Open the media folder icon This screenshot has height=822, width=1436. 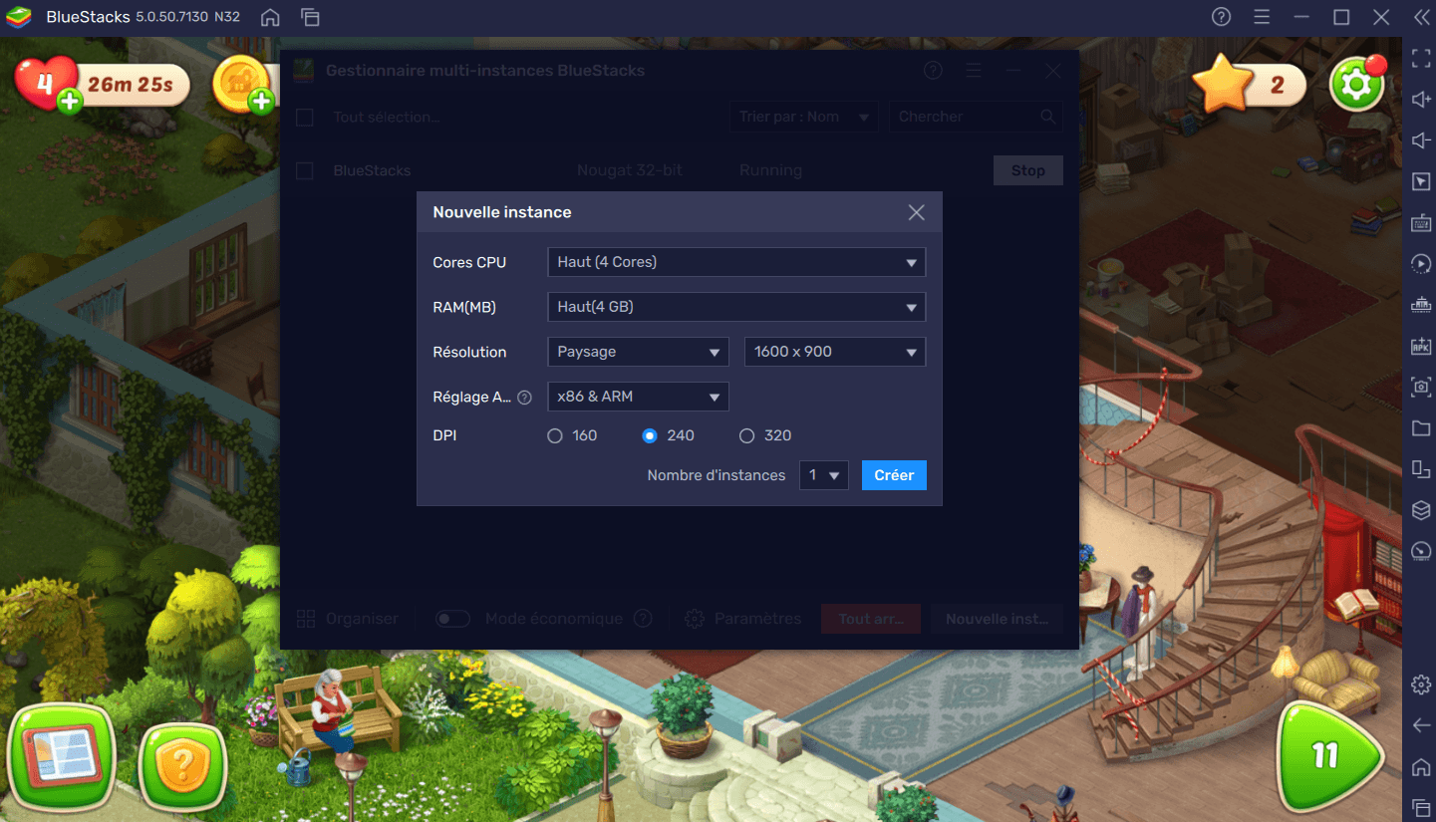pos(1421,427)
